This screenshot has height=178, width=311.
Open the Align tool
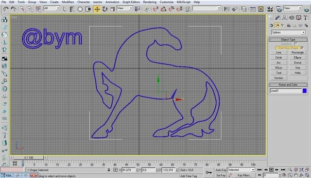[x=234, y=9]
